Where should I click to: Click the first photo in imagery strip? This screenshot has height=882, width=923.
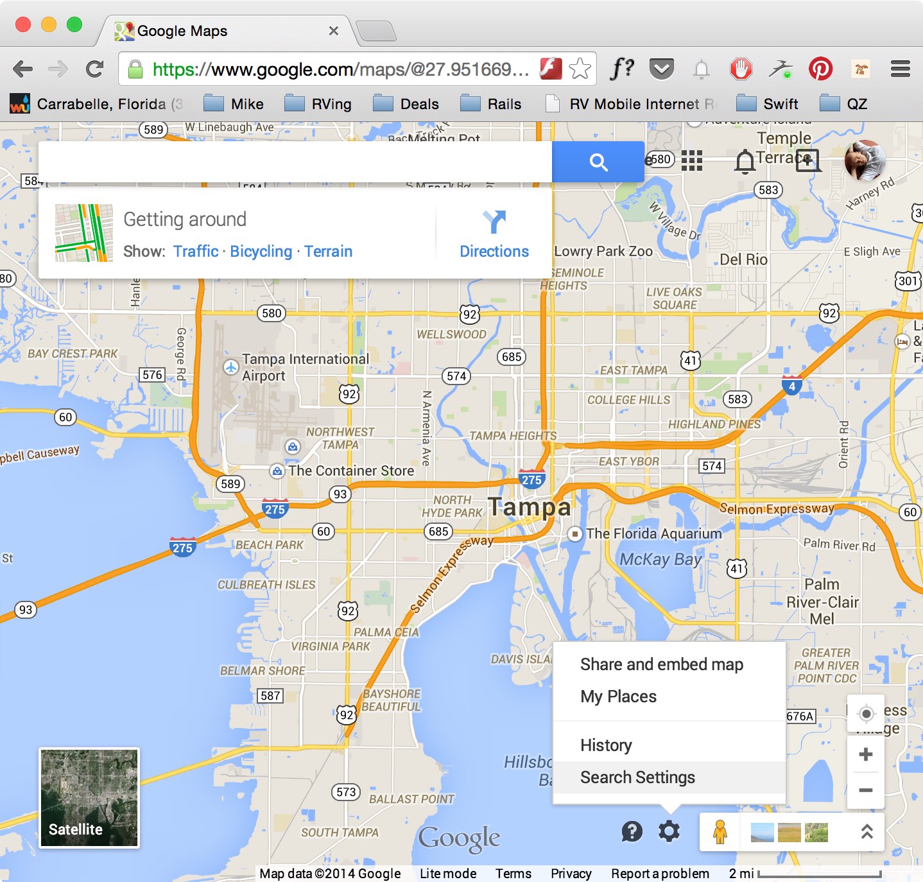(762, 833)
